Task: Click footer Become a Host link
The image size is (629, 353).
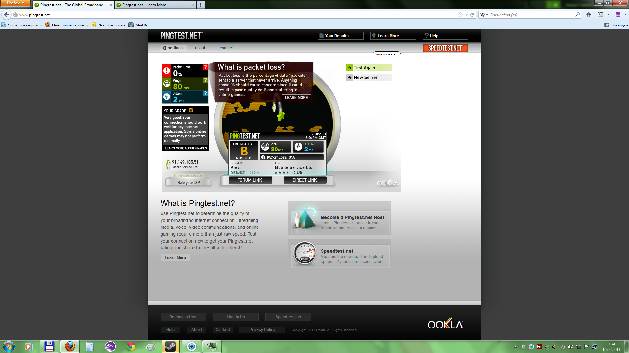Action: click(x=183, y=317)
